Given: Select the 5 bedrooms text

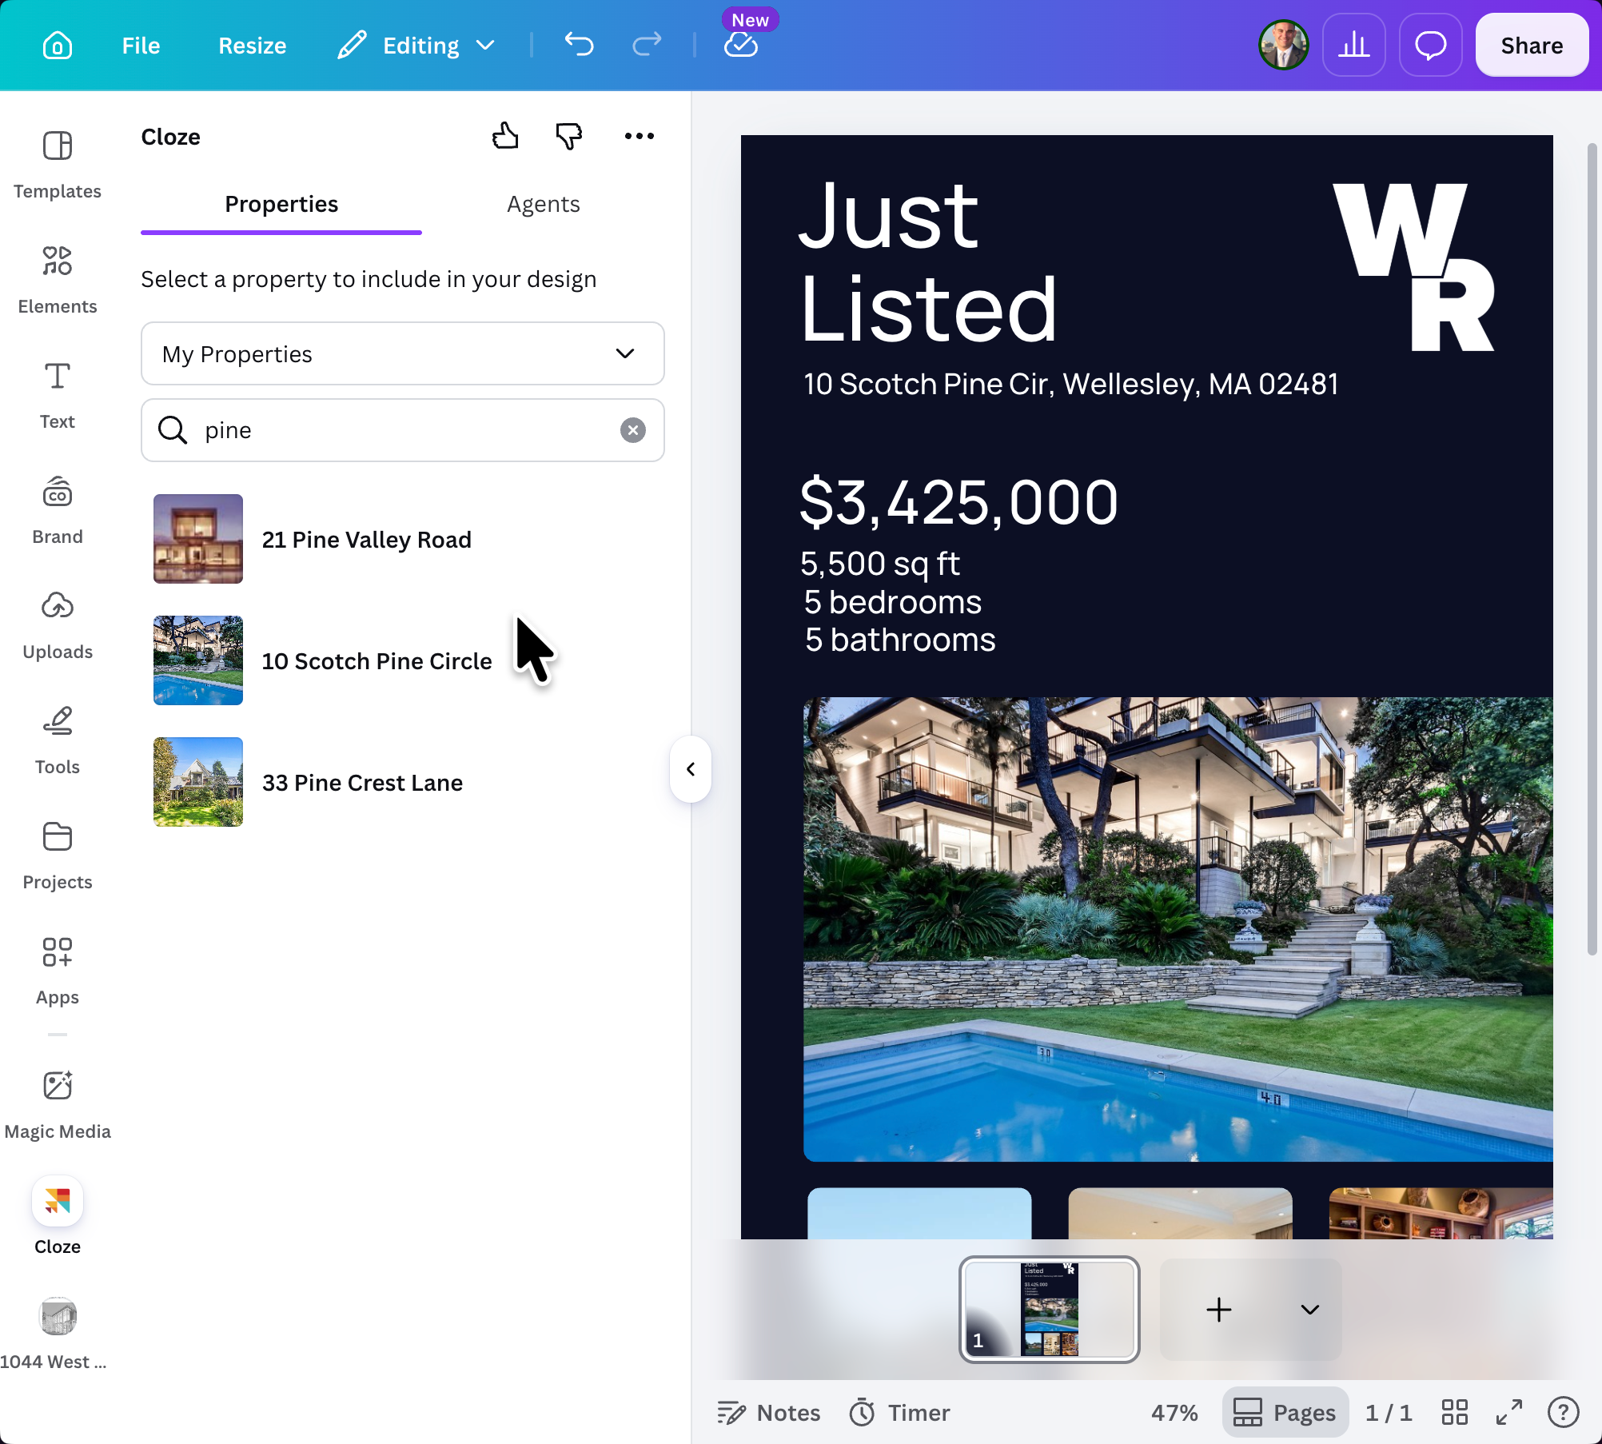Looking at the screenshot, I should pos(893,602).
